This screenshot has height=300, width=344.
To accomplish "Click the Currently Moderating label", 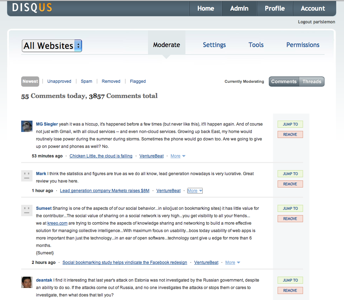I will tap(244, 81).
